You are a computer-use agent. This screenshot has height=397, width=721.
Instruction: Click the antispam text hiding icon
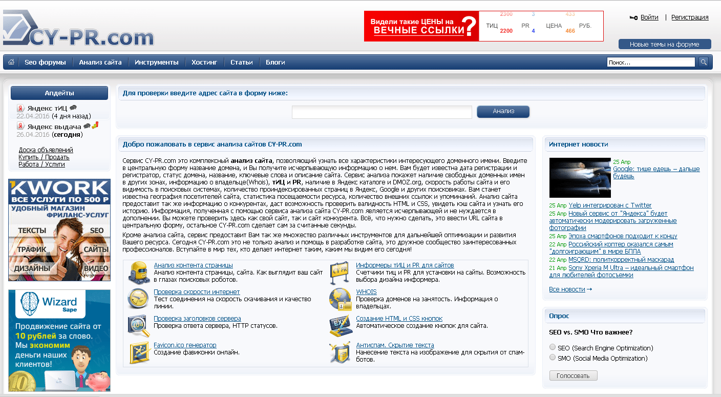tap(340, 352)
